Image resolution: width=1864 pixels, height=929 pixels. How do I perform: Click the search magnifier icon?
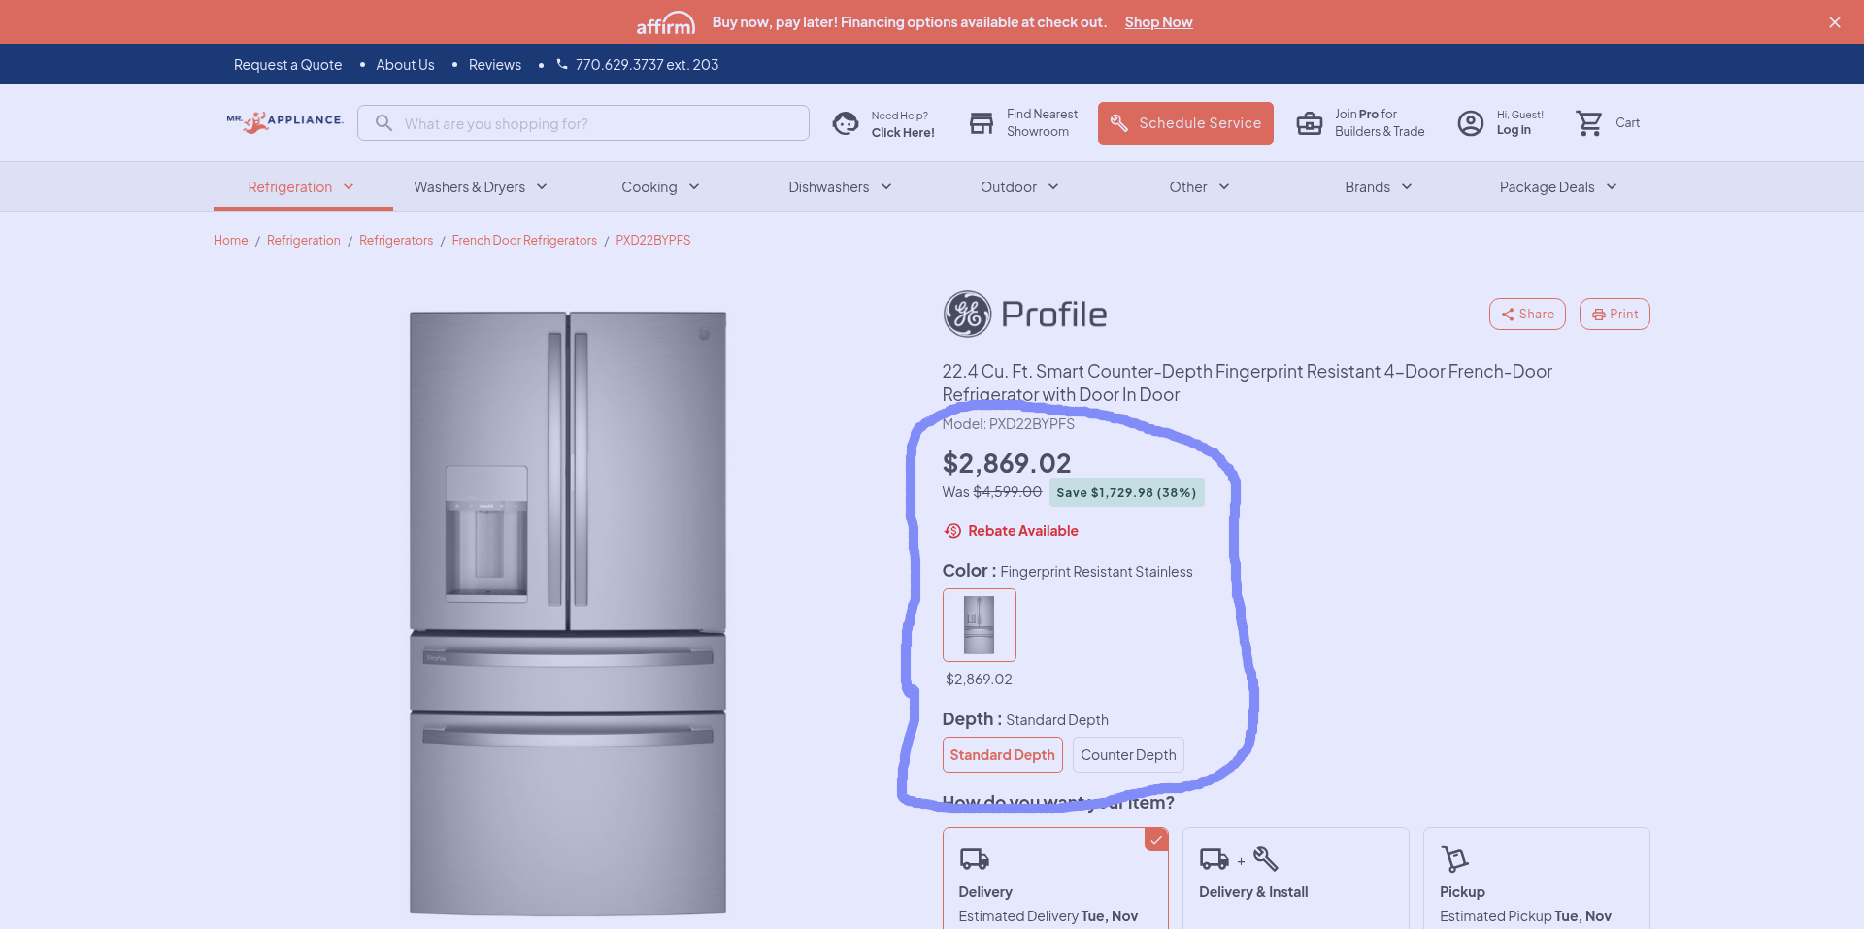pos(384,123)
